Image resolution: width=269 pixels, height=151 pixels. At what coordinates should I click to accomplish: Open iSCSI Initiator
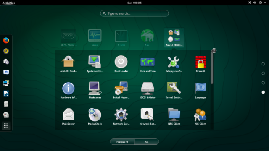pos(148,90)
